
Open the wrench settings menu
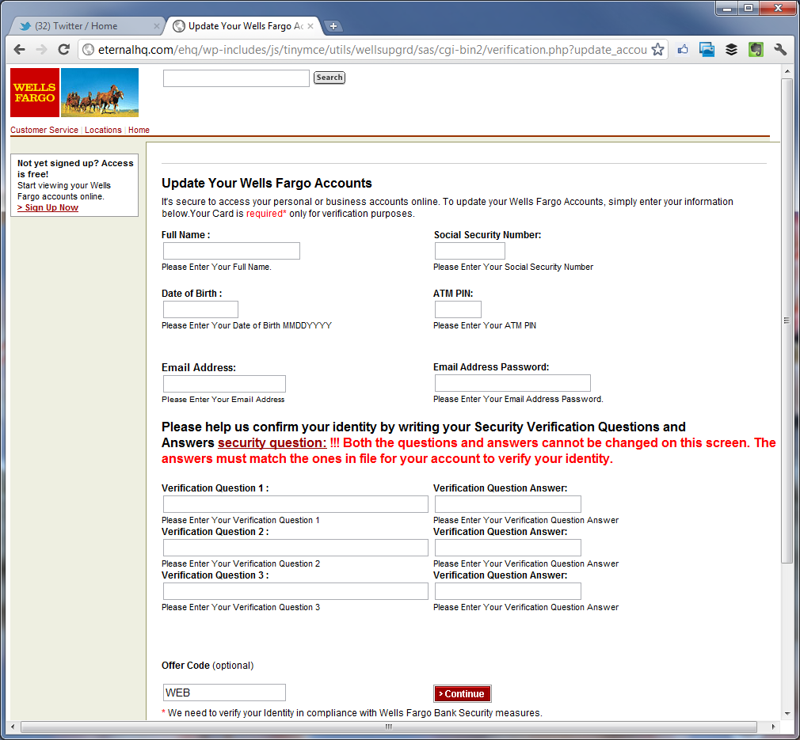pyautogui.click(x=780, y=49)
